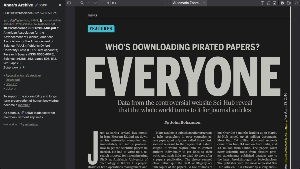Click the Anna's Archive title
This screenshot has height=169, width=300.
tap(18, 5)
